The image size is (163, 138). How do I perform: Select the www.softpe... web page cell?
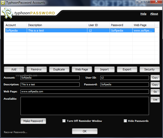[x=144, y=31]
